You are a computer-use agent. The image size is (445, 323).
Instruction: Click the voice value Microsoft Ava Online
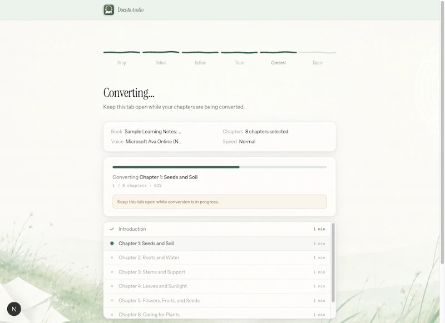[x=154, y=142]
